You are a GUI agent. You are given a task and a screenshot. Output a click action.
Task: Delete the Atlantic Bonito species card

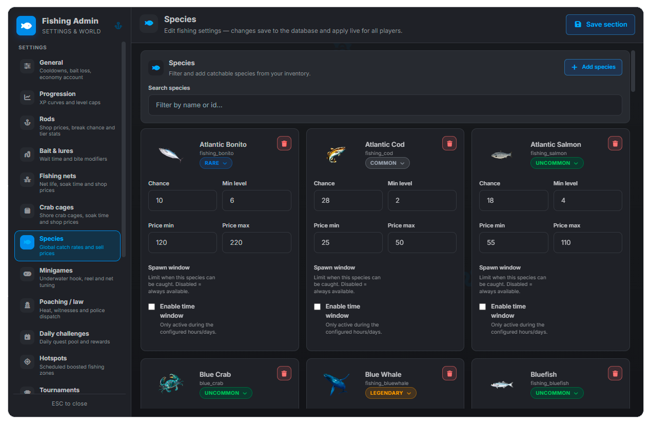click(x=284, y=143)
